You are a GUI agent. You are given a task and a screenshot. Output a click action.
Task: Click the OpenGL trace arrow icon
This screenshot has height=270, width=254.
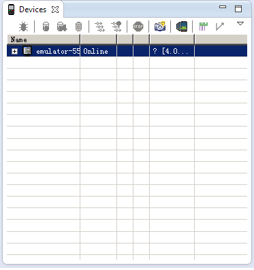point(220,27)
